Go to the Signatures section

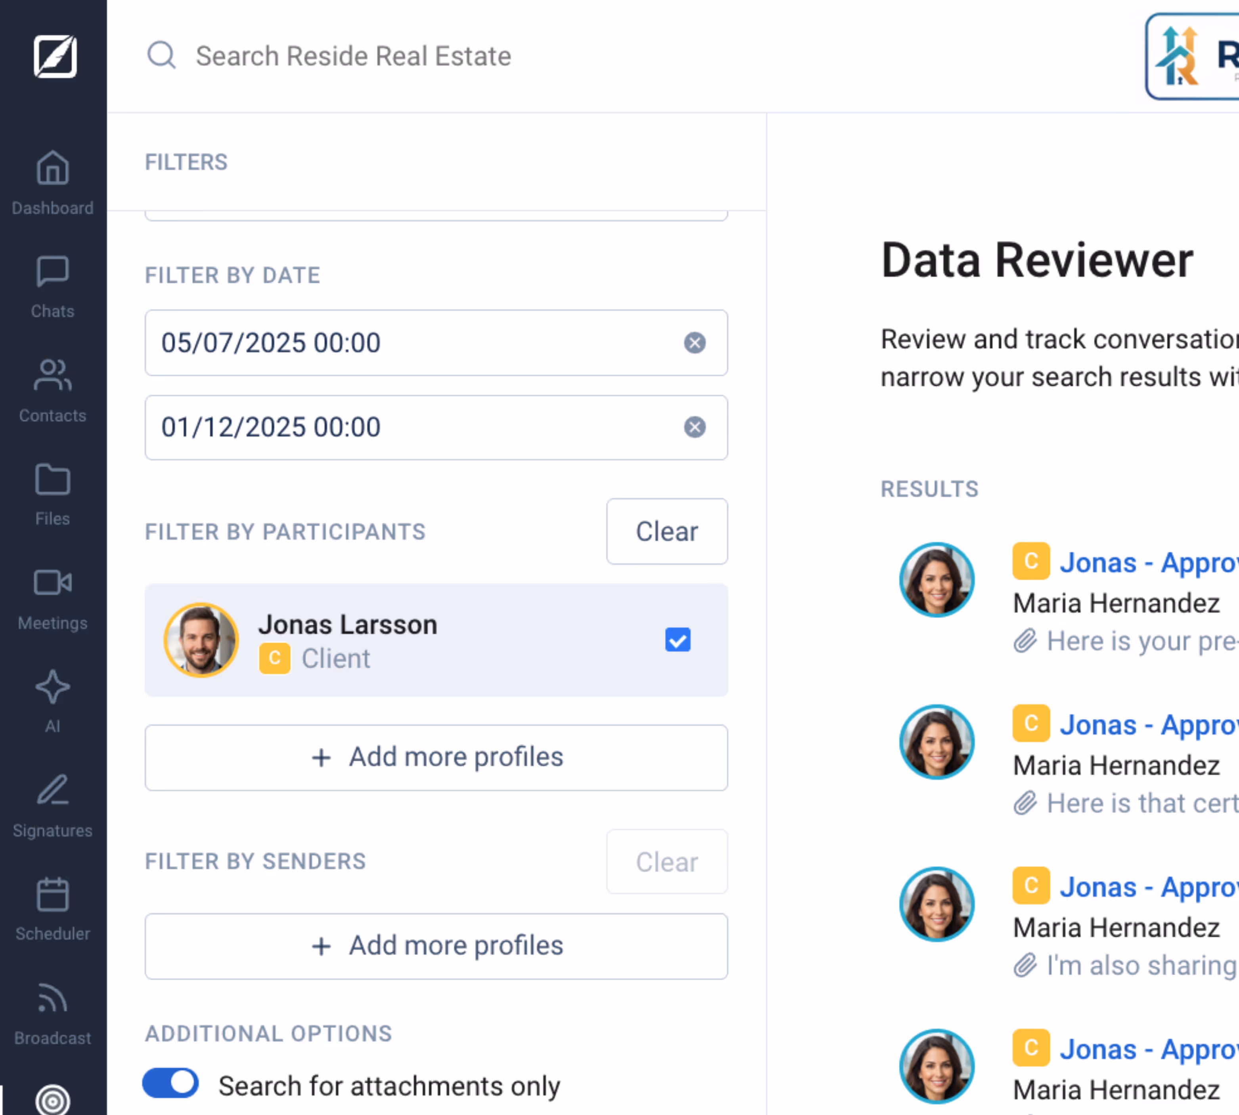(53, 805)
